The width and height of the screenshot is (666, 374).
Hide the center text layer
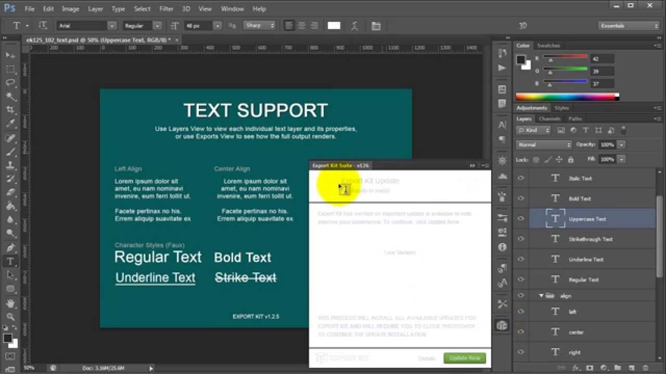click(521, 332)
